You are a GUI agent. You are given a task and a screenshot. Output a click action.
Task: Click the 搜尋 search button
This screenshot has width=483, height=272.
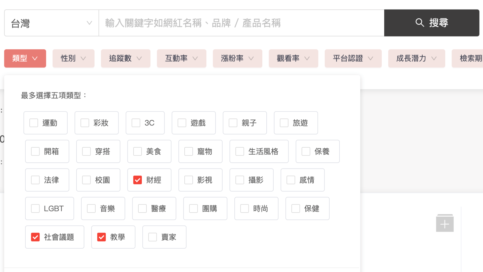tap(432, 23)
